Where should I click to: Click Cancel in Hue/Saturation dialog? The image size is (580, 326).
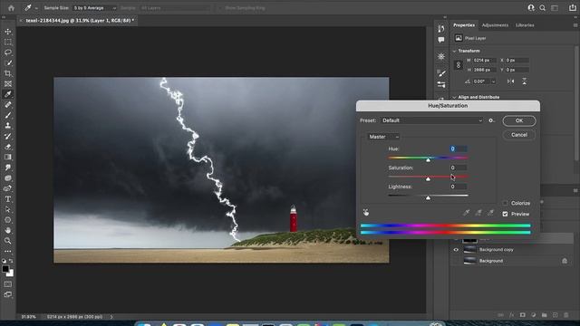pos(519,135)
